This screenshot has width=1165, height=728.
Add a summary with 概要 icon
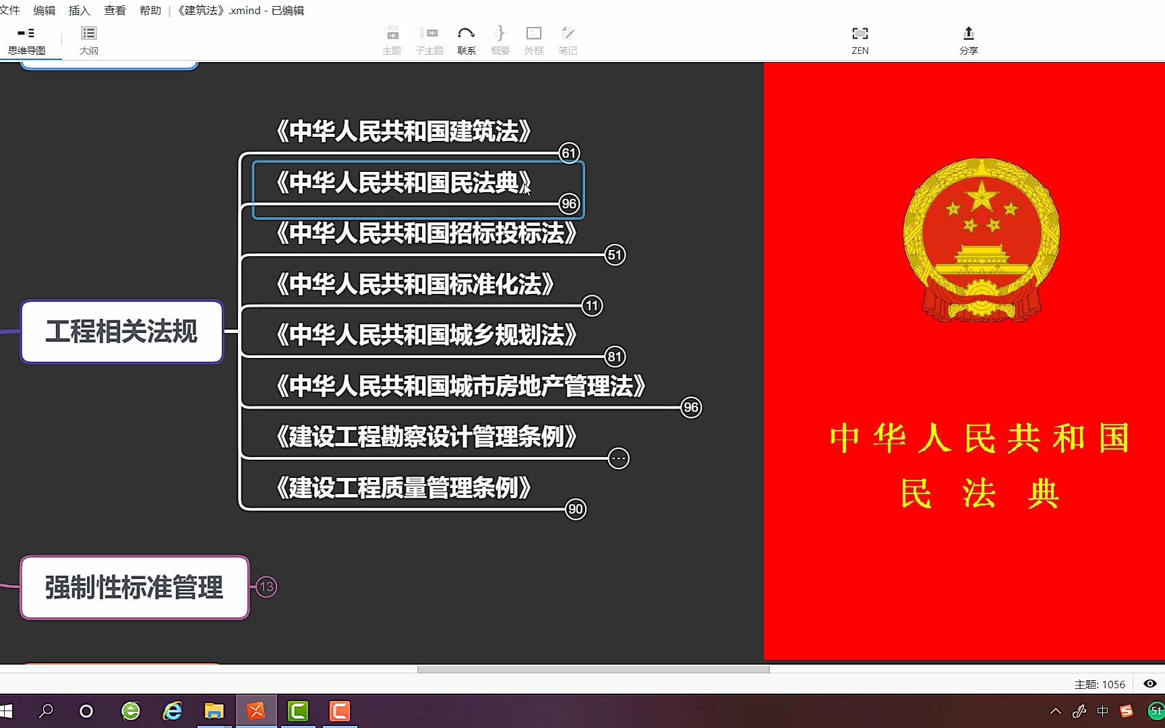click(x=500, y=41)
